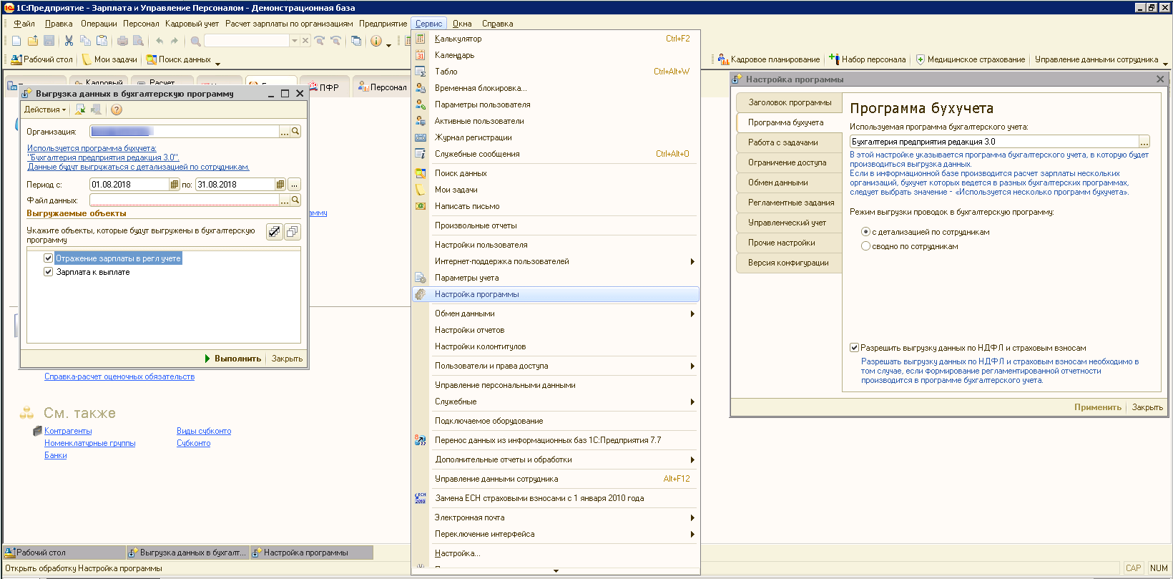The image size is (1173, 579).
Task: Click Кадровое планирование toolbar icon
Action: click(x=769, y=59)
